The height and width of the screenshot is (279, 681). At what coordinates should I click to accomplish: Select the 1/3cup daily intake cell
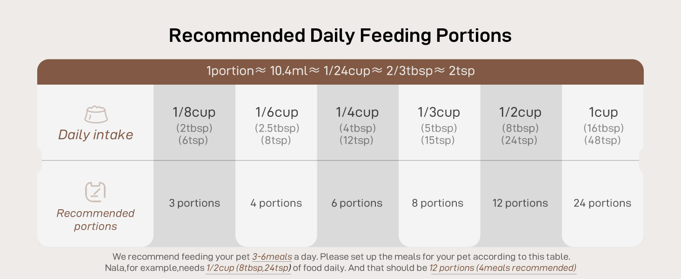(x=439, y=125)
